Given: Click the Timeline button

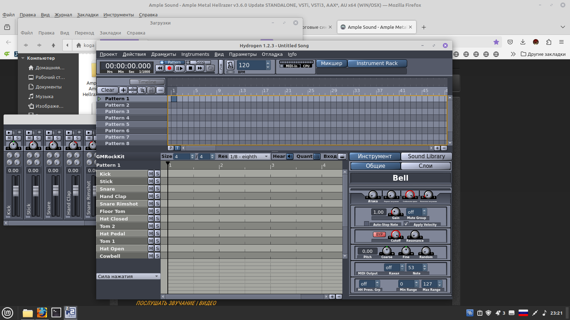Looking at the screenshot, I should (147, 82).
